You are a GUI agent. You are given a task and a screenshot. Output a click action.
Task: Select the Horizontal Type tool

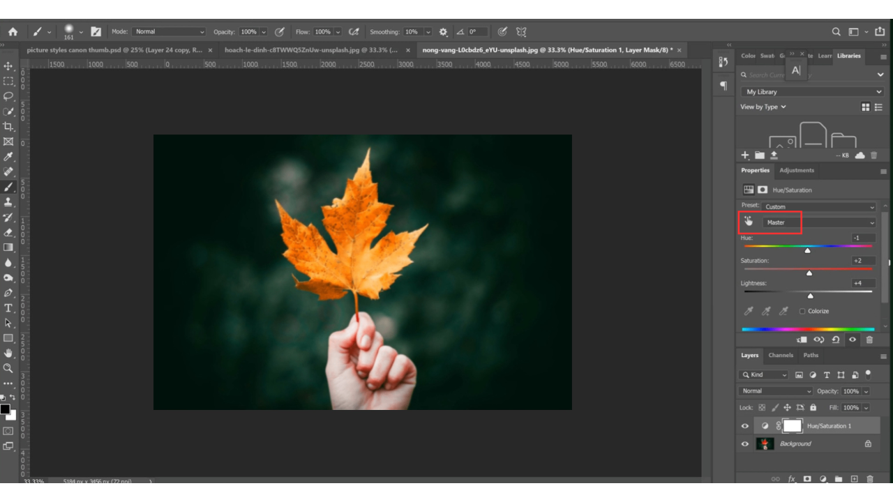click(8, 308)
